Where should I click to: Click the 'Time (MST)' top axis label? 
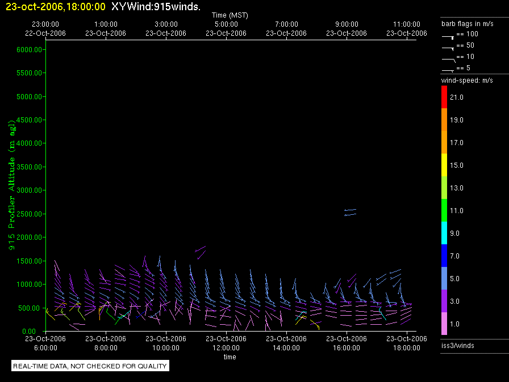click(x=230, y=15)
